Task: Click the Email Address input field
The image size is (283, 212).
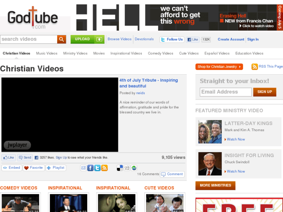Action: [x=226, y=92]
